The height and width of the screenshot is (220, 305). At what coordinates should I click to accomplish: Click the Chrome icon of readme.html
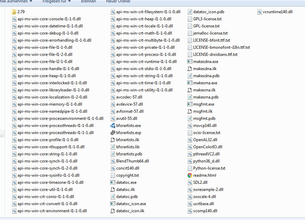coord(190,175)
